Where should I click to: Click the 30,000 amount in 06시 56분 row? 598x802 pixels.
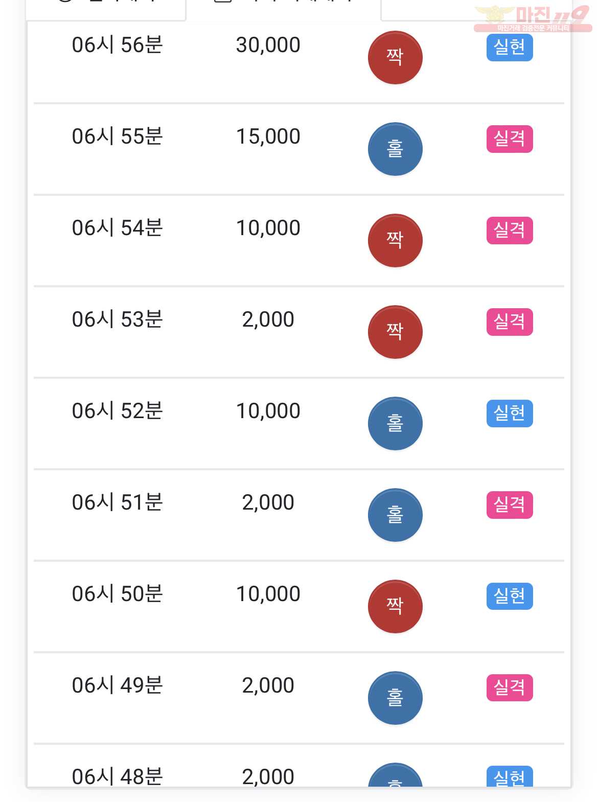click(268, 45)
